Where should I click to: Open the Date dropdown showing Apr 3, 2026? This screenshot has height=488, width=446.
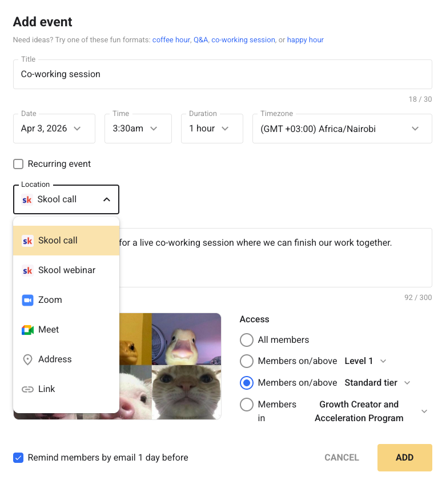point(51,129)
